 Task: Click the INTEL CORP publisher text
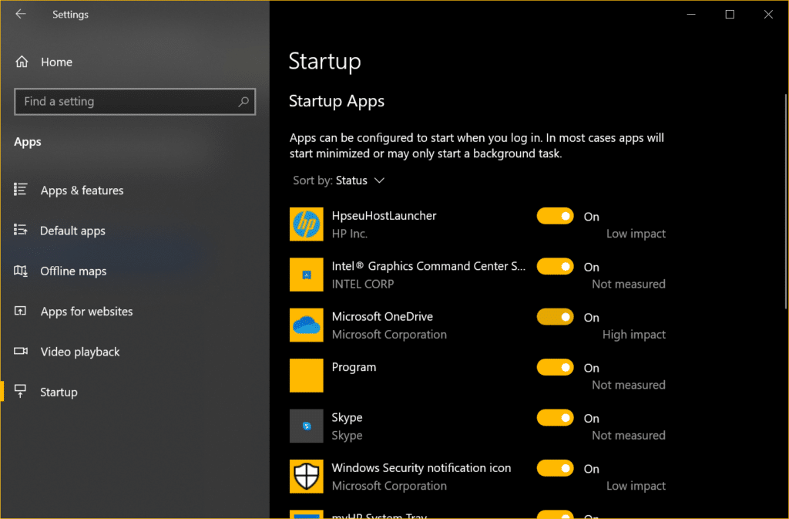point(362,284)
